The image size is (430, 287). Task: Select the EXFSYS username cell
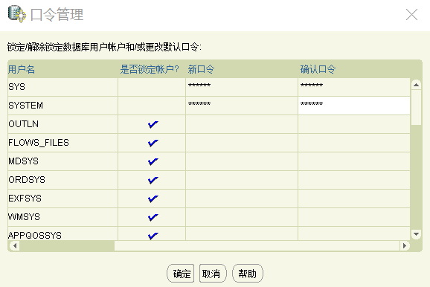tap(62, 199)
